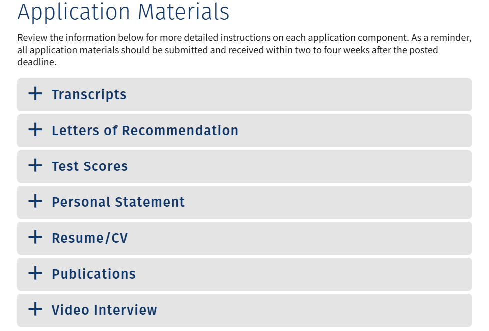Click the plus icon next to Personal Statement

(x=35, y=201)
